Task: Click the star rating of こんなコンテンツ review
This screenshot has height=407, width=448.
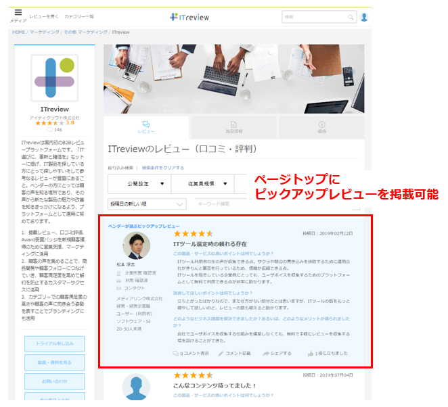Action: click(x=194, y=375)
